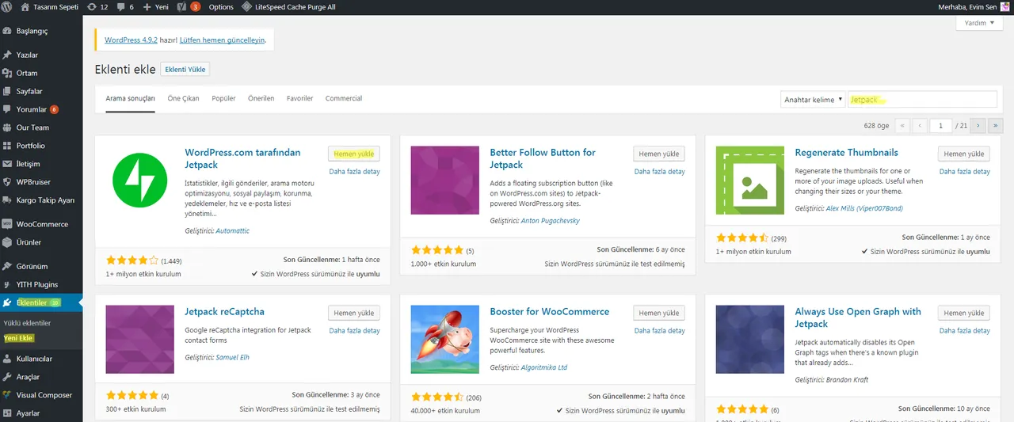
Task: Click the Eklenti Yükle button
Action: tap(185, 70)
